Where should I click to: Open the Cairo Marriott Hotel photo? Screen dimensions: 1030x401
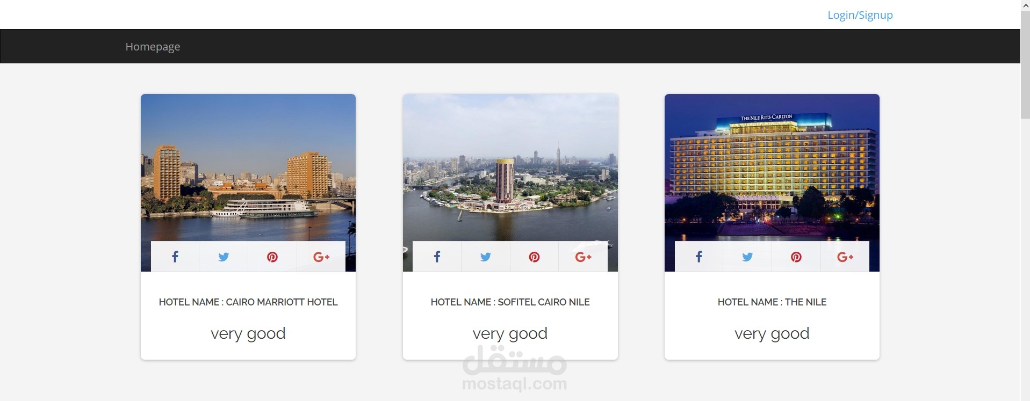click(x=248, y=167)
